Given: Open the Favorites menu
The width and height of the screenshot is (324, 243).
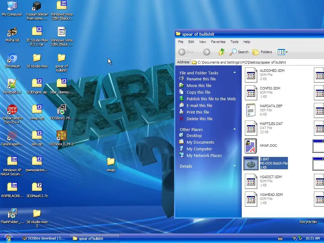Looking at the screenshot, I should 218,42.
